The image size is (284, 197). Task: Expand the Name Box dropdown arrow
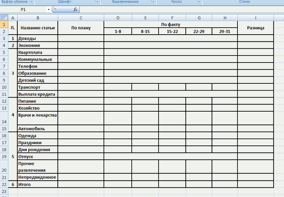[x=48, y=9]
